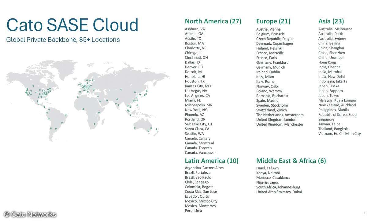The image size is (367, 221).
Task: Click 'Austria, Vienna' location
Action: 269,29
